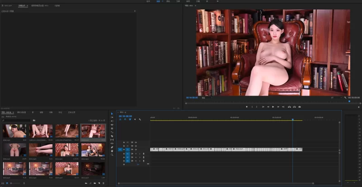Toggle snap magnet in the timeline
This screenshot has width=362, height=187.
(125, 119)
